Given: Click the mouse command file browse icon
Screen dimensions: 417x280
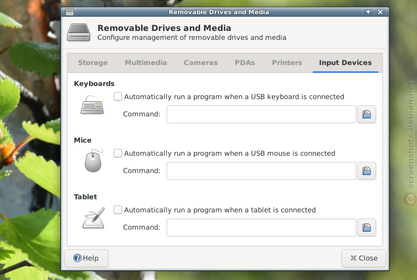Looking at the screenshot, I should coord(367,171).
